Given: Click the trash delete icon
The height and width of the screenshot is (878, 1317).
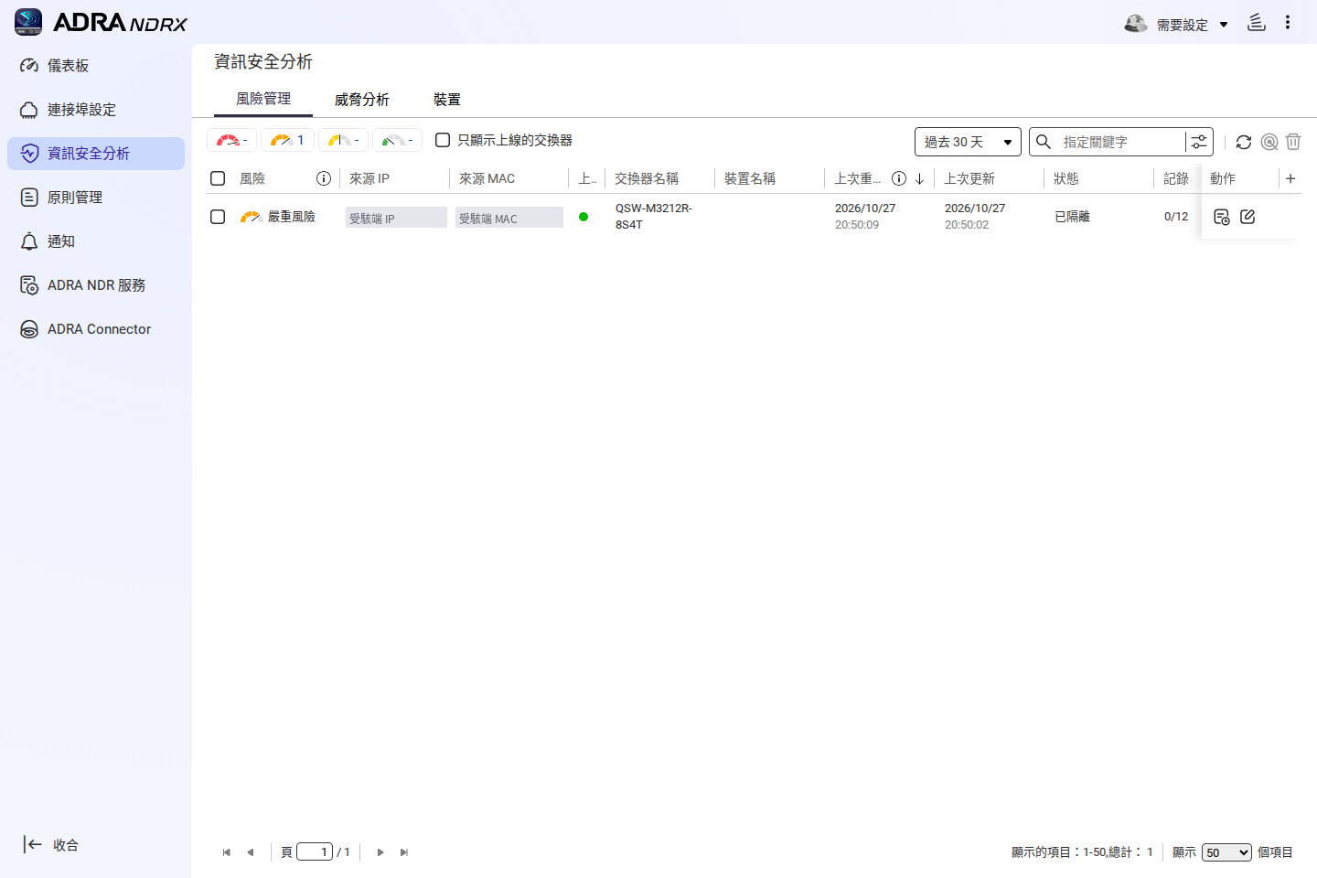Looking at the screenshot, I should click(1293, 142).
